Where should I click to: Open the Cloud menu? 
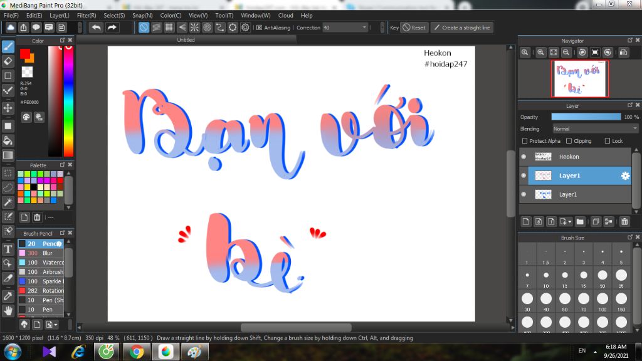[285, 15]
